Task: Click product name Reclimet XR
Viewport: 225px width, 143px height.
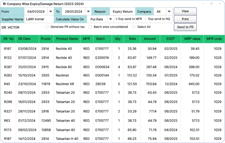Action: click(x=65, y=84)
